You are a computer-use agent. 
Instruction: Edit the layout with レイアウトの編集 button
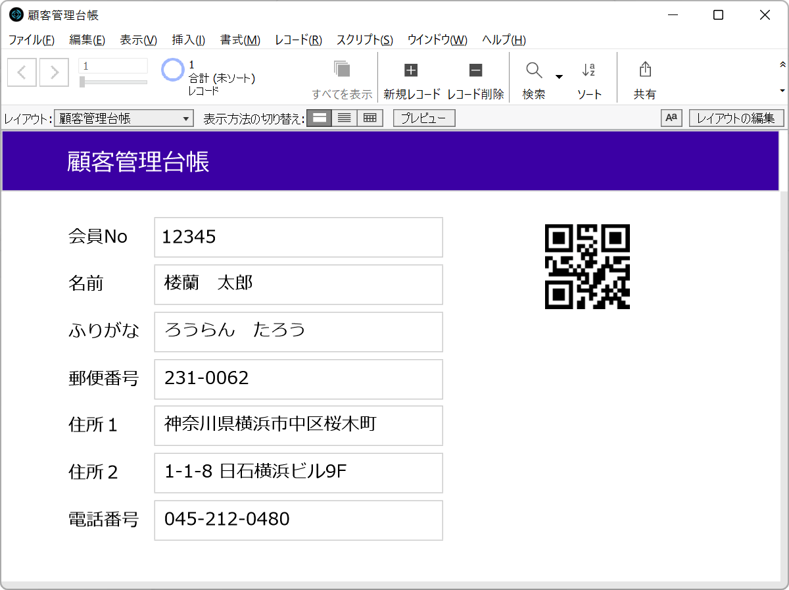tap(736, 118)
